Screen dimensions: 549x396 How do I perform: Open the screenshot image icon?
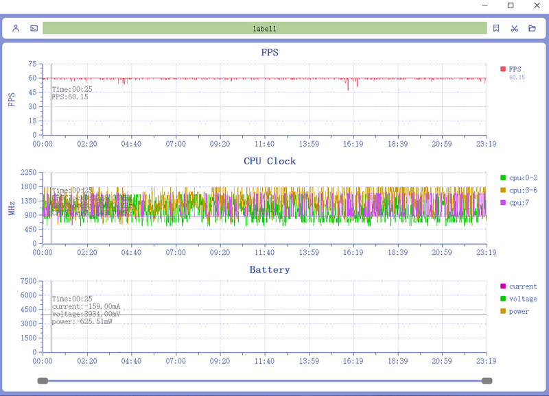(34, 28)
